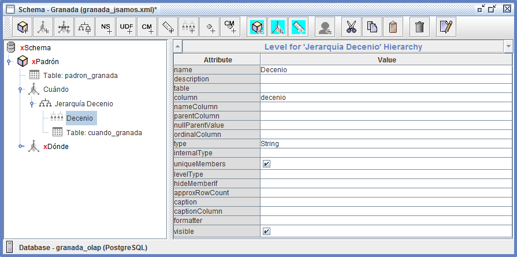Screen dimensions: 517x257
Task: Edit the column value cell 'decenio'
Action: coord(386,98)
